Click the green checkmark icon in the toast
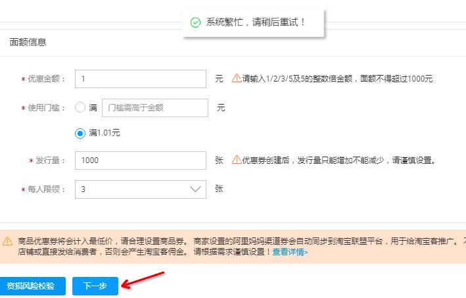This screenshot has width=466, height=298. (x=195, y=22)
